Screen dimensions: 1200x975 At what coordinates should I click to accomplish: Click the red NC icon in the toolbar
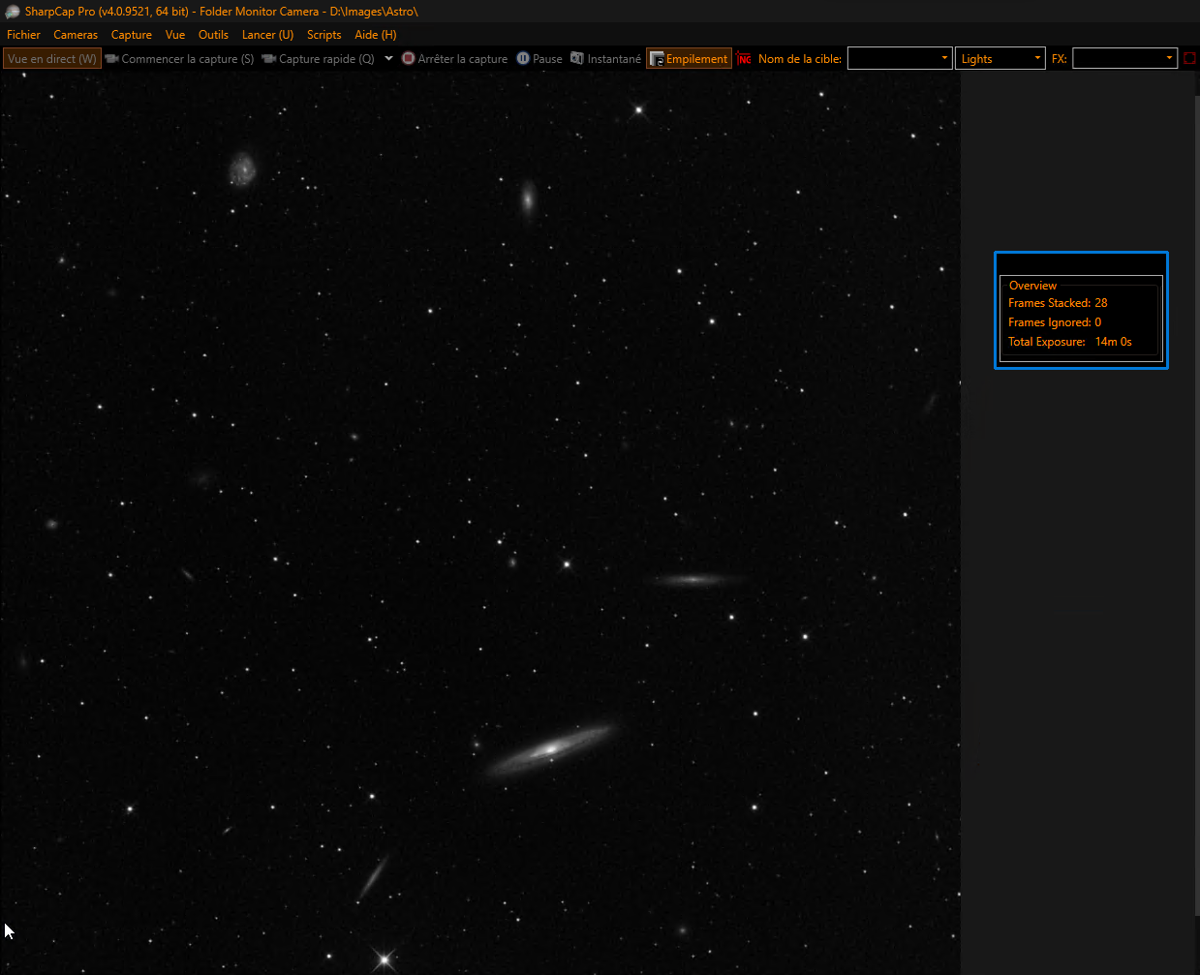pyautogui.click(x=744, y=59)
